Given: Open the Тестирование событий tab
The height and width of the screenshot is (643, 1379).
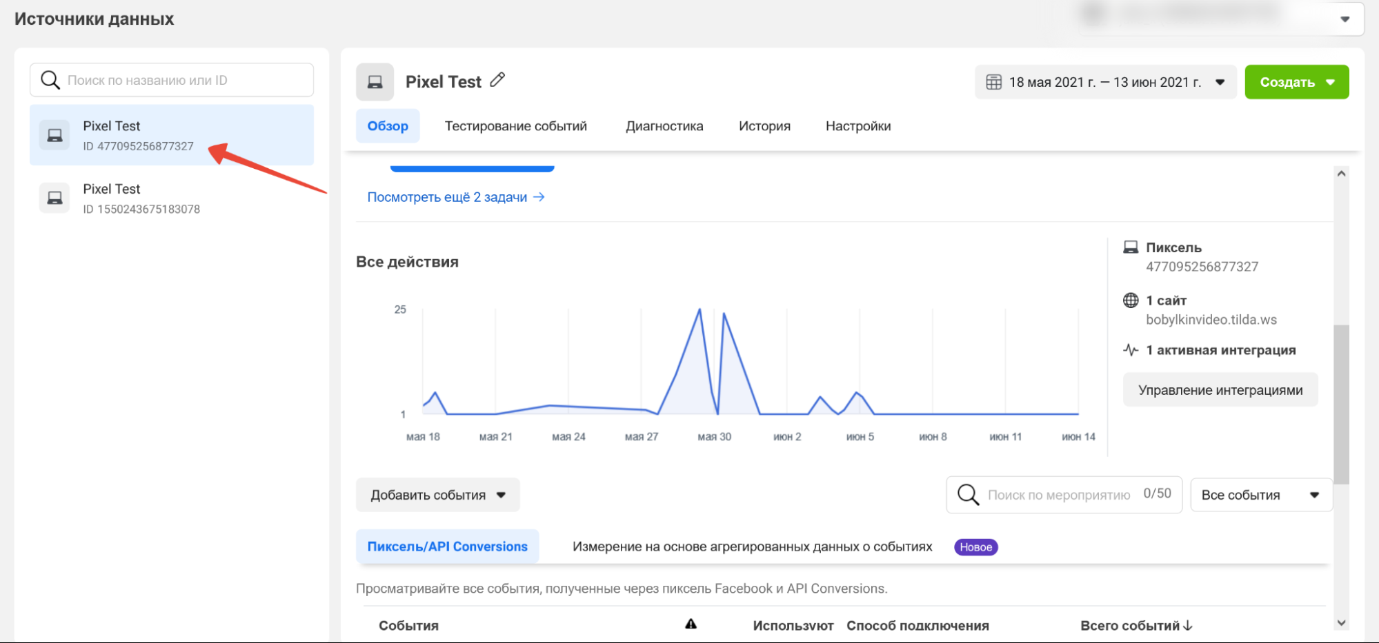Looking at the screenshot, I should 516,126.
